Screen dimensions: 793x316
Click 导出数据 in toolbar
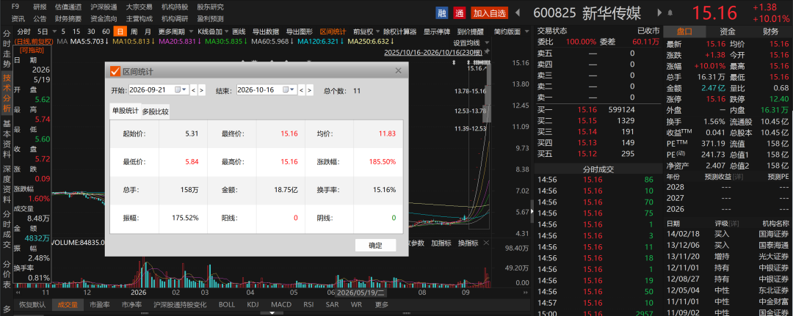tap(266, 32)
